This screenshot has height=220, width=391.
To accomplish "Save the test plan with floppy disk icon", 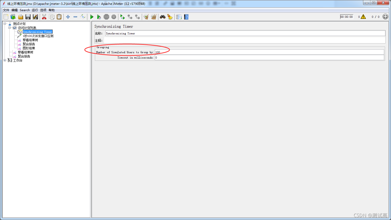I will tap(28, 17).
